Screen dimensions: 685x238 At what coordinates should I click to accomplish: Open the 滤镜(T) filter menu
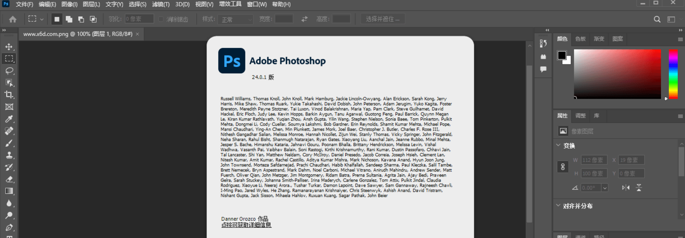click(x=161, y=4)
